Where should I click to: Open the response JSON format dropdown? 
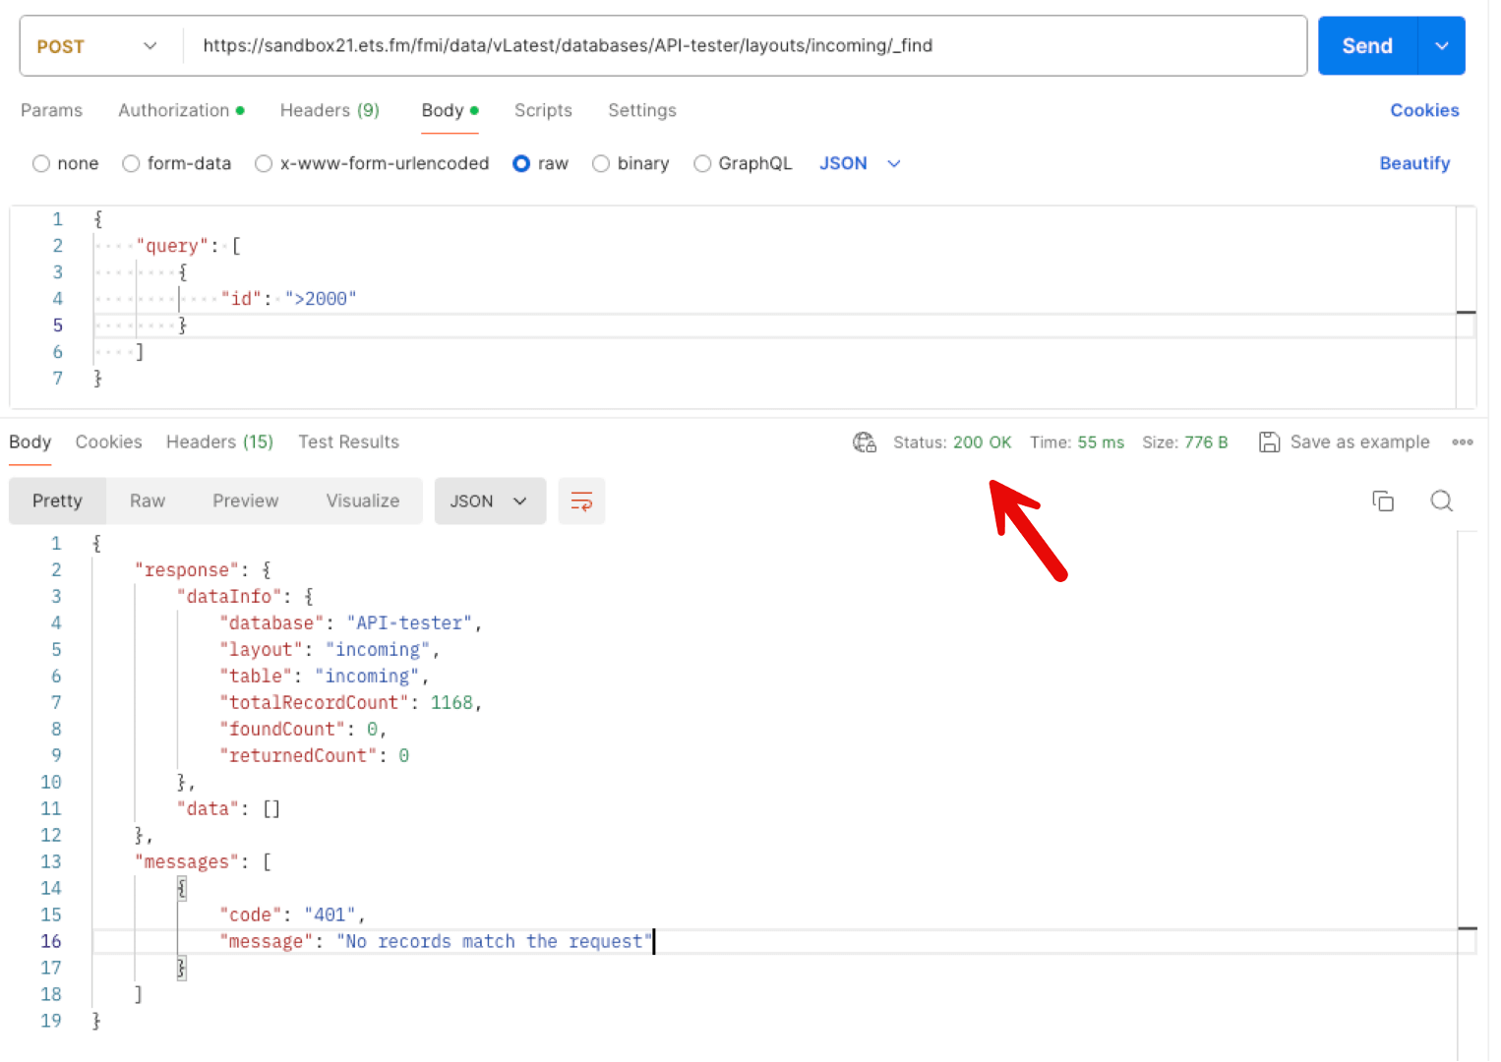point(490,501)
